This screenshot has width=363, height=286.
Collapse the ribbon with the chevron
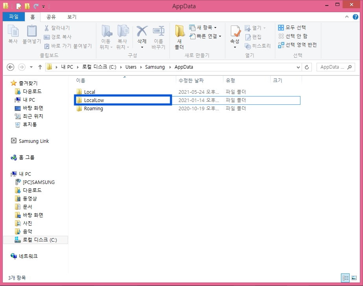(x=347, y=16)
